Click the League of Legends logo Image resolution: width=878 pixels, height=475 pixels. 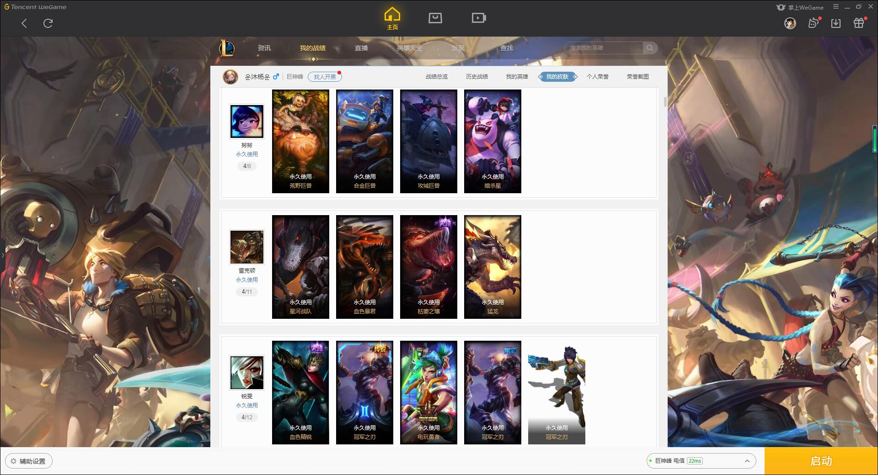pyautogui.click(x=227, y=48)
